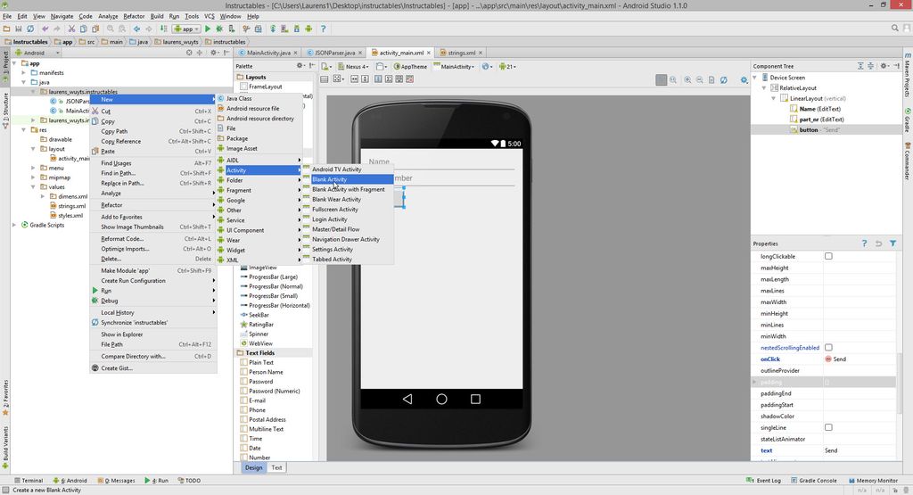The image size is (913, 495).
Task: Click the laurens_wuyts breadcrumb in the navigation bar
Action: pos(177,42)
